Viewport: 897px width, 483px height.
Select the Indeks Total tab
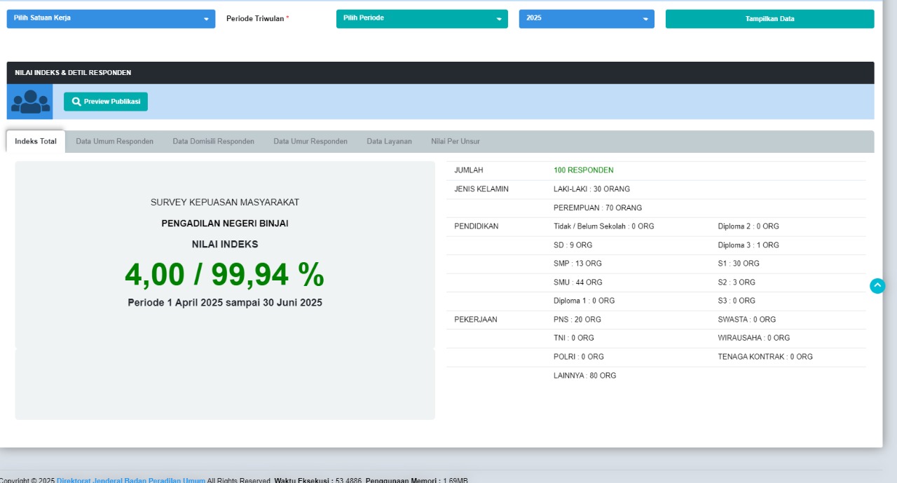click(36, 142)
